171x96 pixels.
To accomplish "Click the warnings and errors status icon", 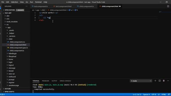I will (x=2, y=94).
